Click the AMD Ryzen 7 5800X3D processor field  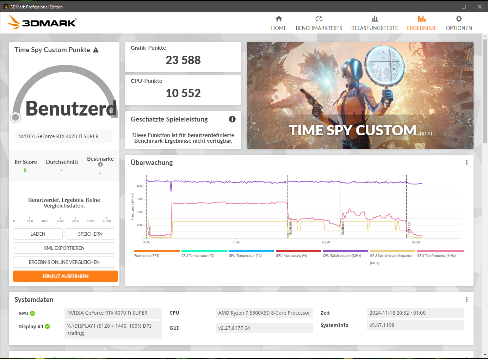(264, 313)
